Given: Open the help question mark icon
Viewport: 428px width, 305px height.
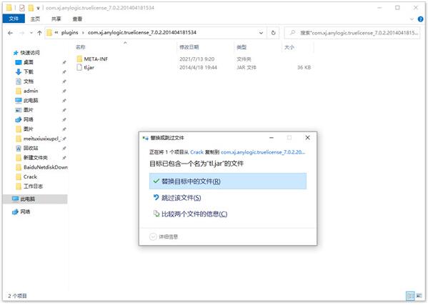Looking at the screenshot, I should [420, 19].
